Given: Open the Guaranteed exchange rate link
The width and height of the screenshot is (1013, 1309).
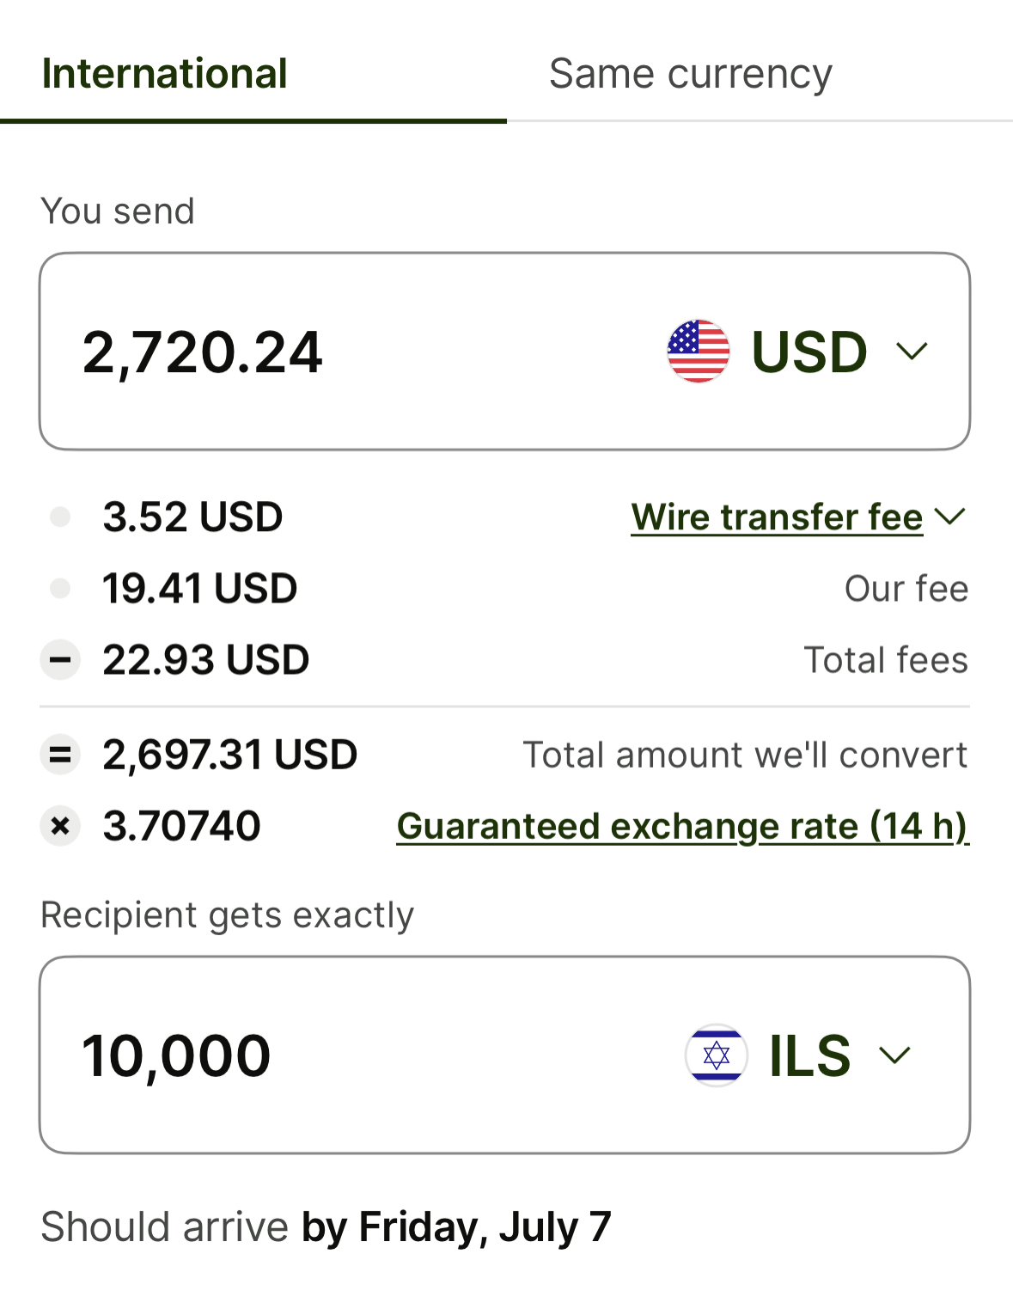Looking at the screenshot, I should [682, 827].
